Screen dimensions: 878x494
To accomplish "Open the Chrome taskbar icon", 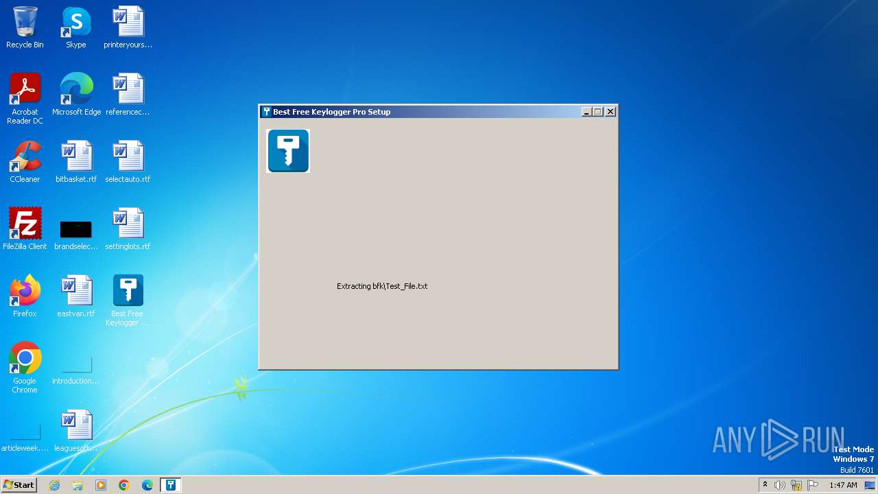I will pos(124,485).
